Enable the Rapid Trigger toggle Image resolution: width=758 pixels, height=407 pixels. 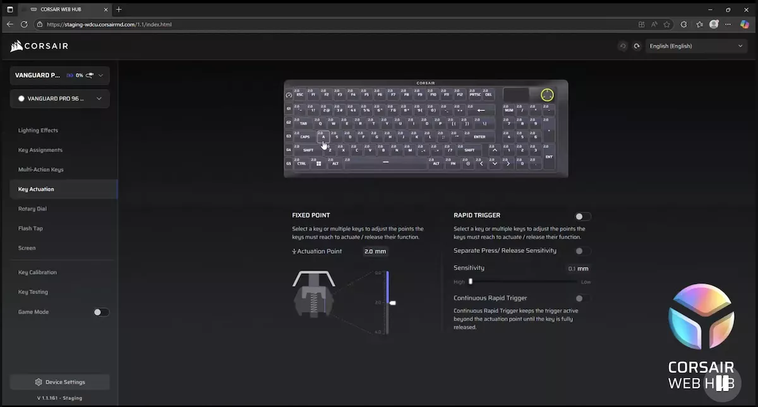582,216
